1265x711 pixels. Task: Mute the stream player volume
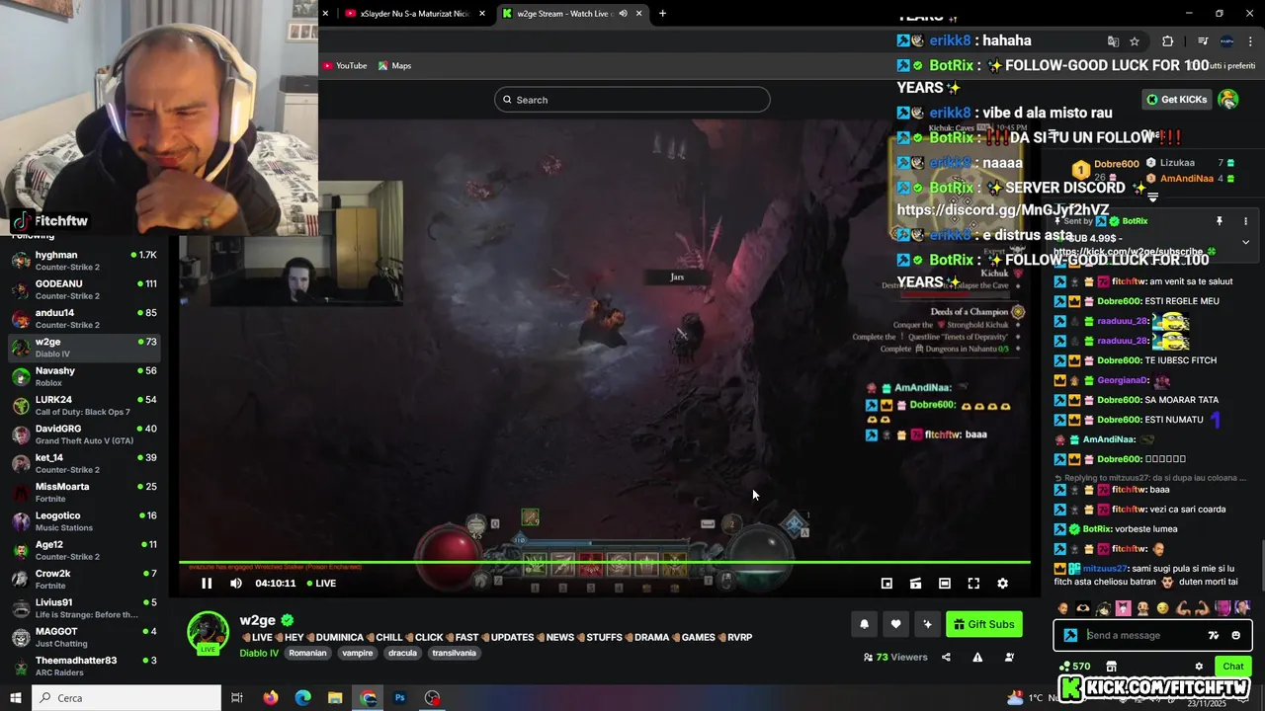(x=236, y=584)
